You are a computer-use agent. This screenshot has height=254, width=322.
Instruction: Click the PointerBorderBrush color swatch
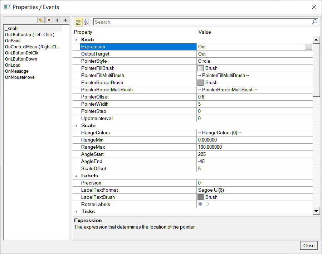(200, 83)
